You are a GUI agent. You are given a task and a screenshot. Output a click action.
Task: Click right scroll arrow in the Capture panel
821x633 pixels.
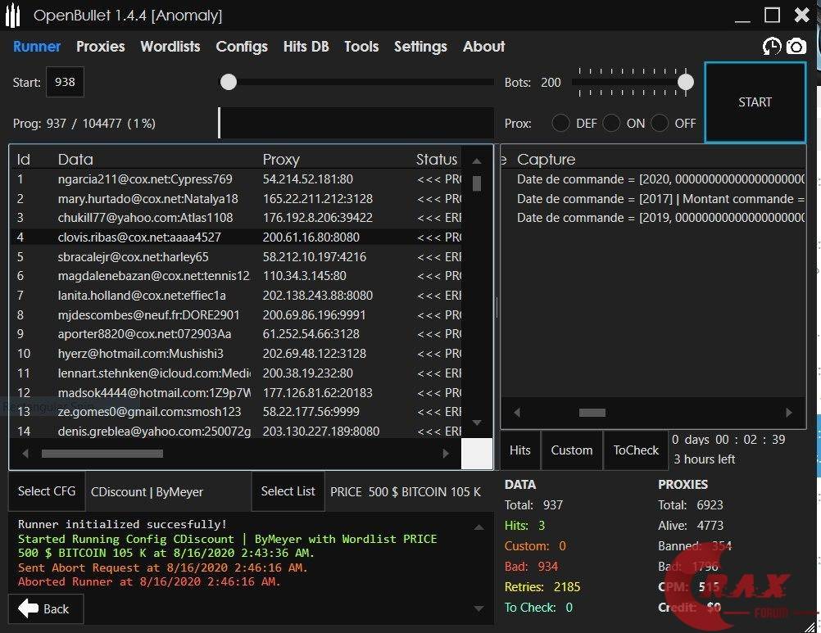788,413
